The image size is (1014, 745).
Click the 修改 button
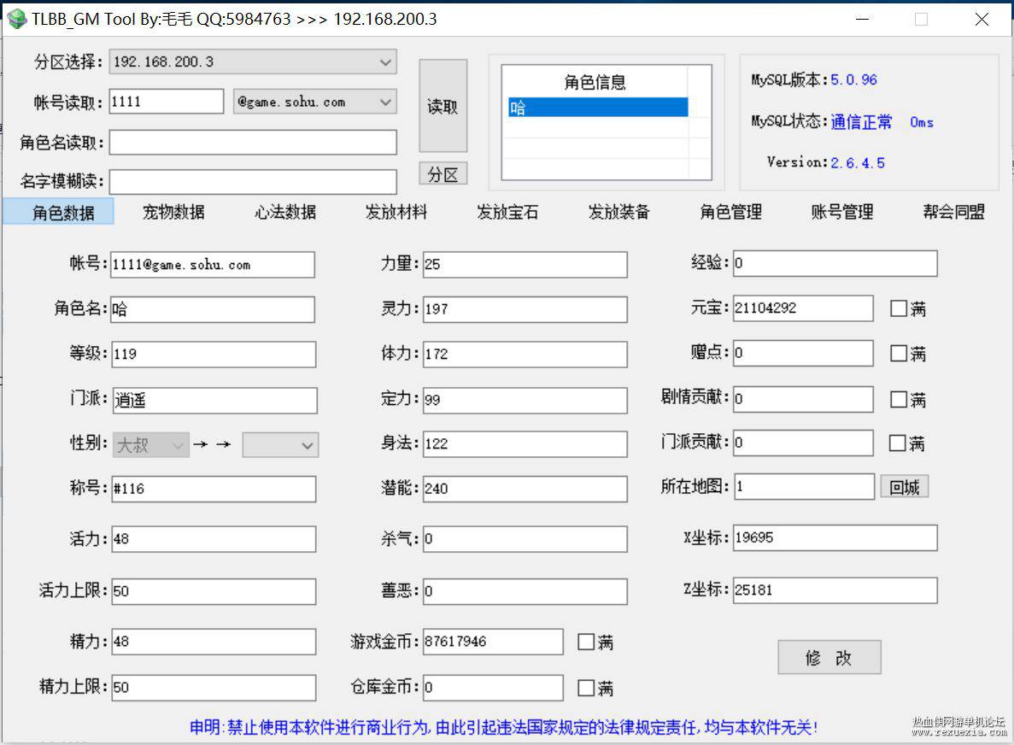829,658
